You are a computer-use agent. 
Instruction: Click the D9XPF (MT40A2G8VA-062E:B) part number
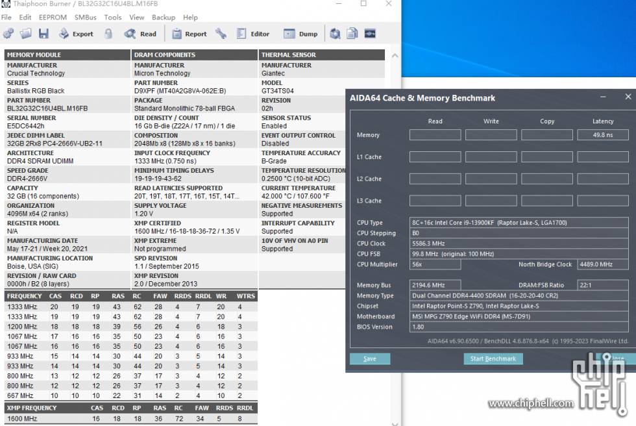point(180,91)
